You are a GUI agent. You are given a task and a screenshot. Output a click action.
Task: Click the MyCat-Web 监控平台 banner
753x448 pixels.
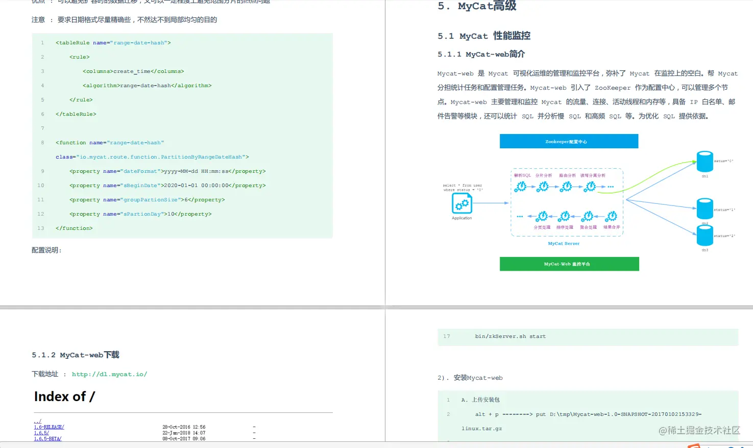[x=569, y=263]
